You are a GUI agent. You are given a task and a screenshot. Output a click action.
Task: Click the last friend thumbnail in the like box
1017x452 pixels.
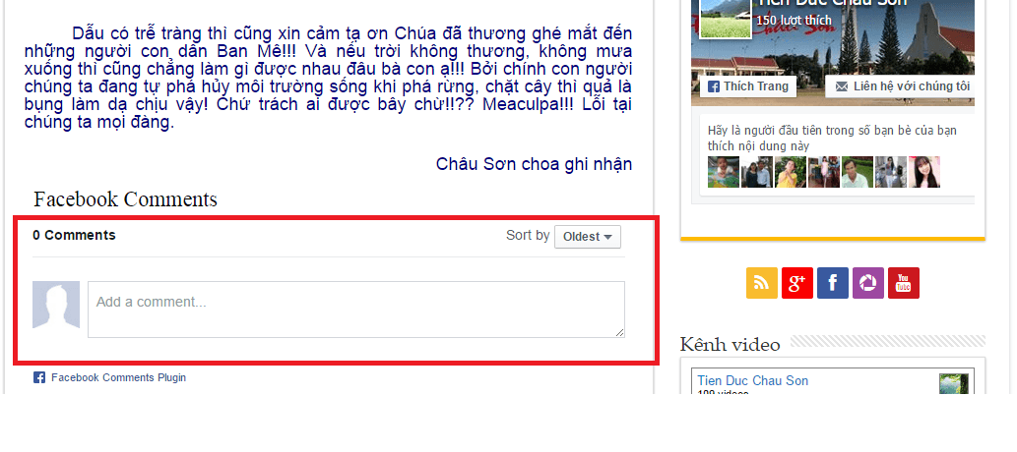pos(924,172)
